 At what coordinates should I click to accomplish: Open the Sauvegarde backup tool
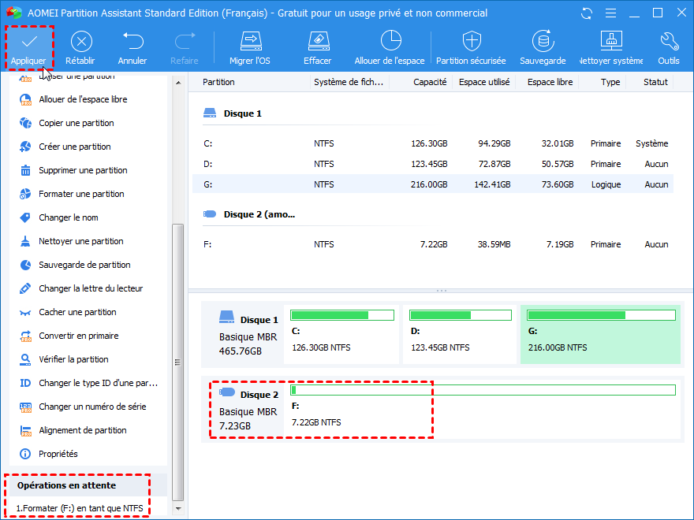543,46
